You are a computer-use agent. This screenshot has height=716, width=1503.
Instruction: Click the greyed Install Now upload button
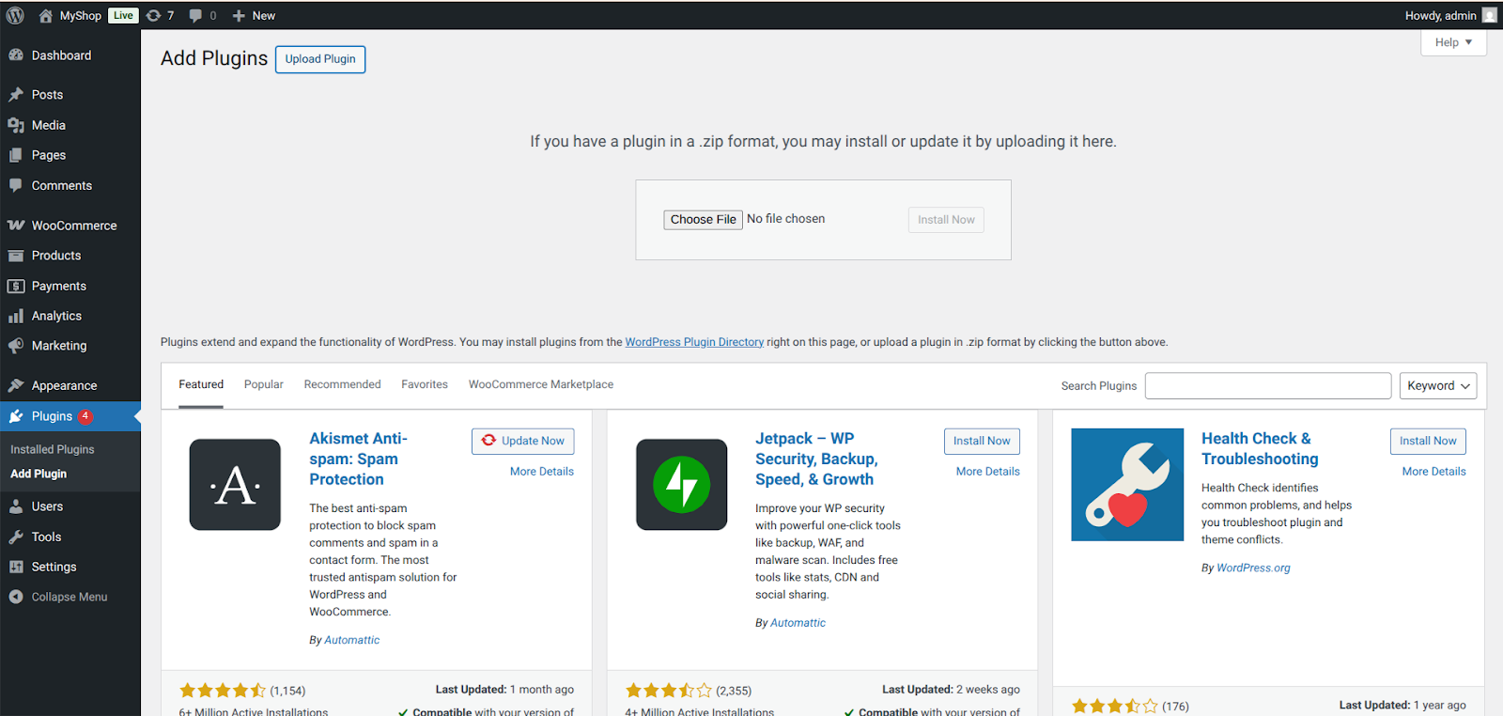pyautogui.click(x=946, y=220)
